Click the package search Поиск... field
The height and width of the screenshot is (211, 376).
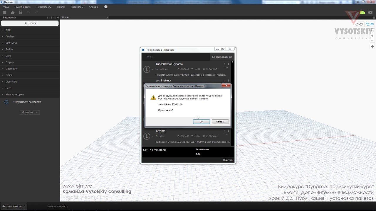[176, 57]
